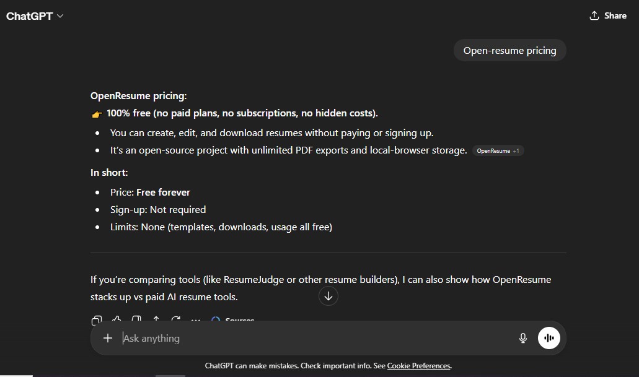Viewport: 639px width, 377px height.
Task: Open the ChatGPT model selector dropdown
Action: tap(59, 15)
